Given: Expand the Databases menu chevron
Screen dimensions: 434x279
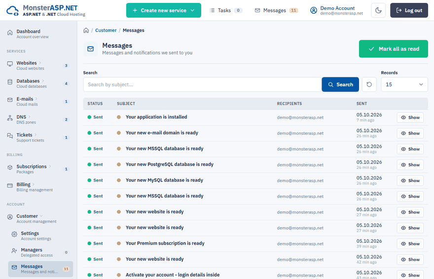Looking at the screenshot, I should (x=43, y=81).
